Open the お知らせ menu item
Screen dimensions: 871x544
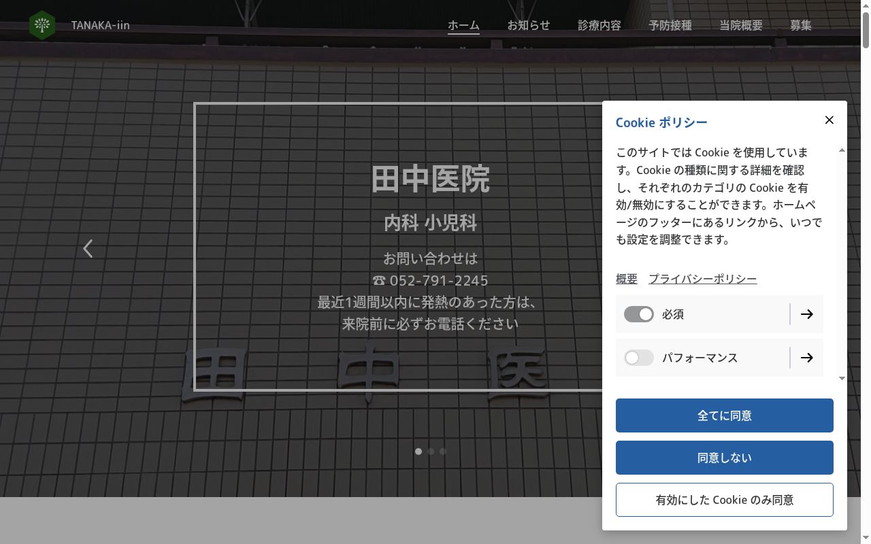tap(529, 25)
